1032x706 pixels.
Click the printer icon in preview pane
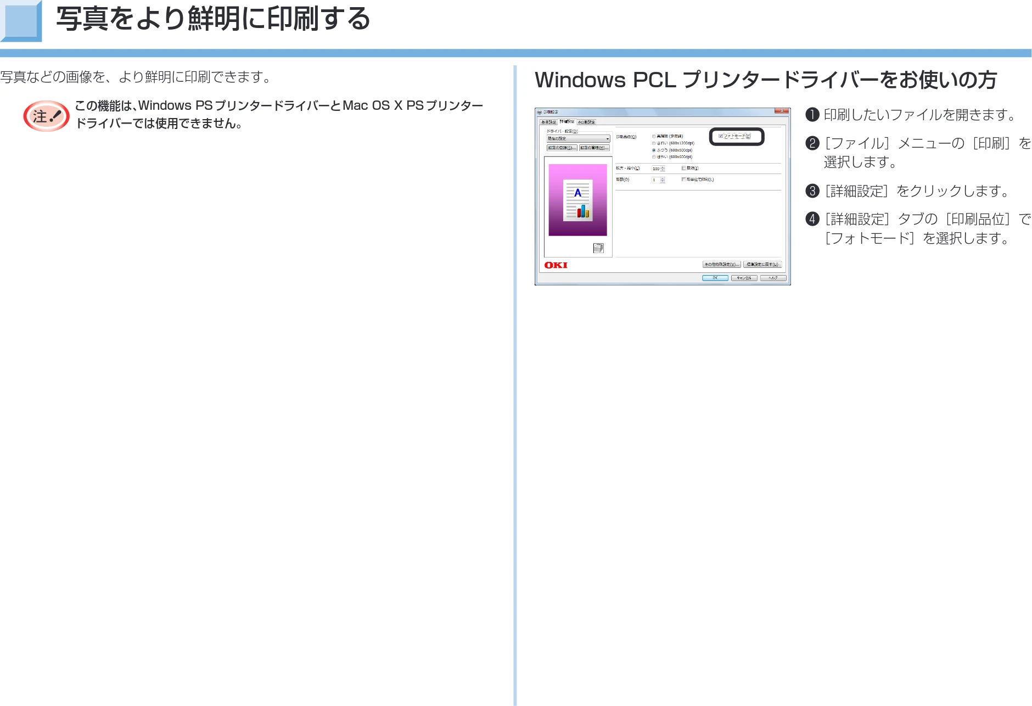pyautogui.click(x=598, y=248)
